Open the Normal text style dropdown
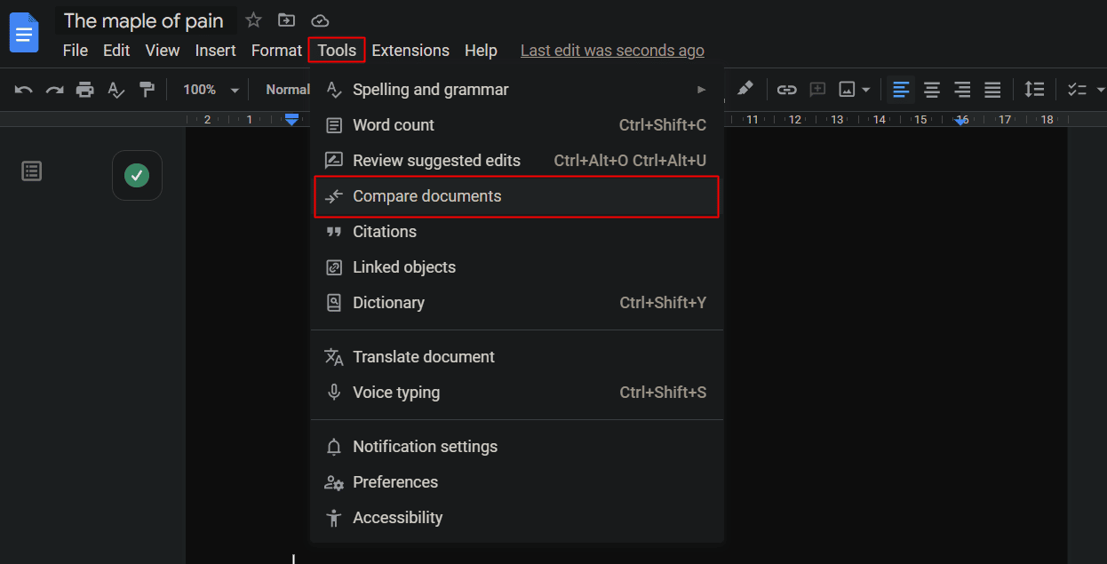1107x564 pixels. (288, 90)
